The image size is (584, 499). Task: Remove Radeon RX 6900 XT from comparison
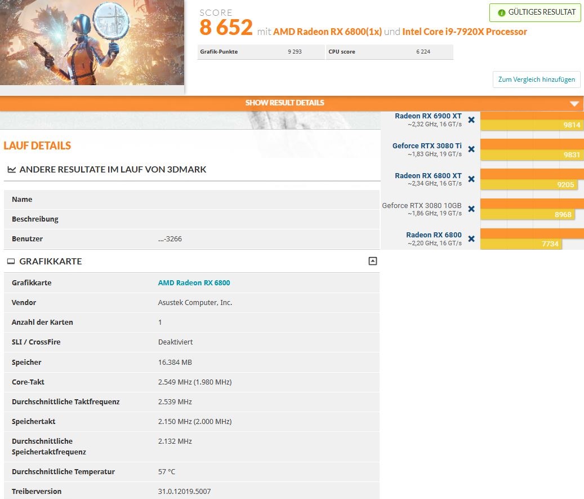coord(471,120)
